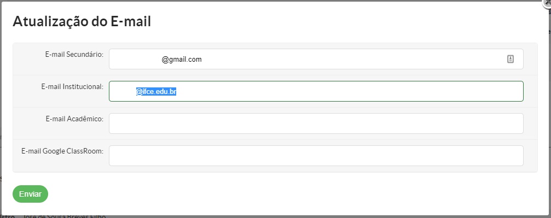Focus the E-mail Institucional input field
551x218 pixels.
(316, 91)
